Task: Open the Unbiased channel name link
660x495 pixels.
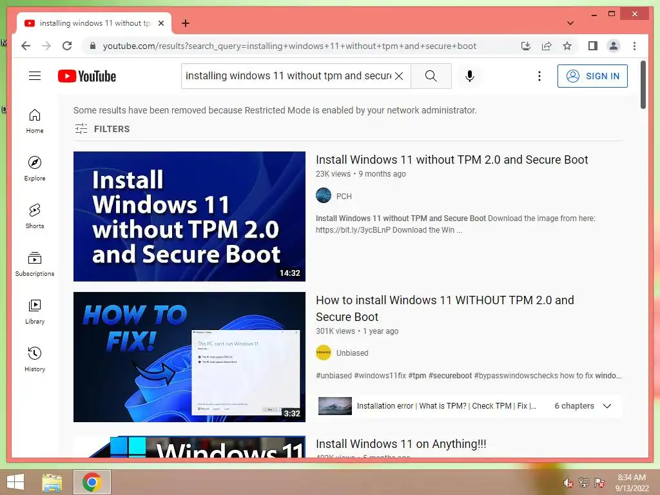Action: (352, 353)
